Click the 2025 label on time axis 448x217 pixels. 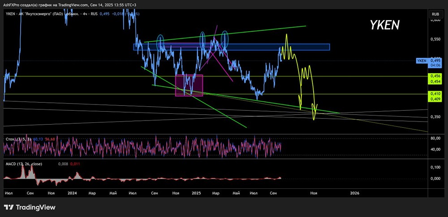(x=197, y=193)
